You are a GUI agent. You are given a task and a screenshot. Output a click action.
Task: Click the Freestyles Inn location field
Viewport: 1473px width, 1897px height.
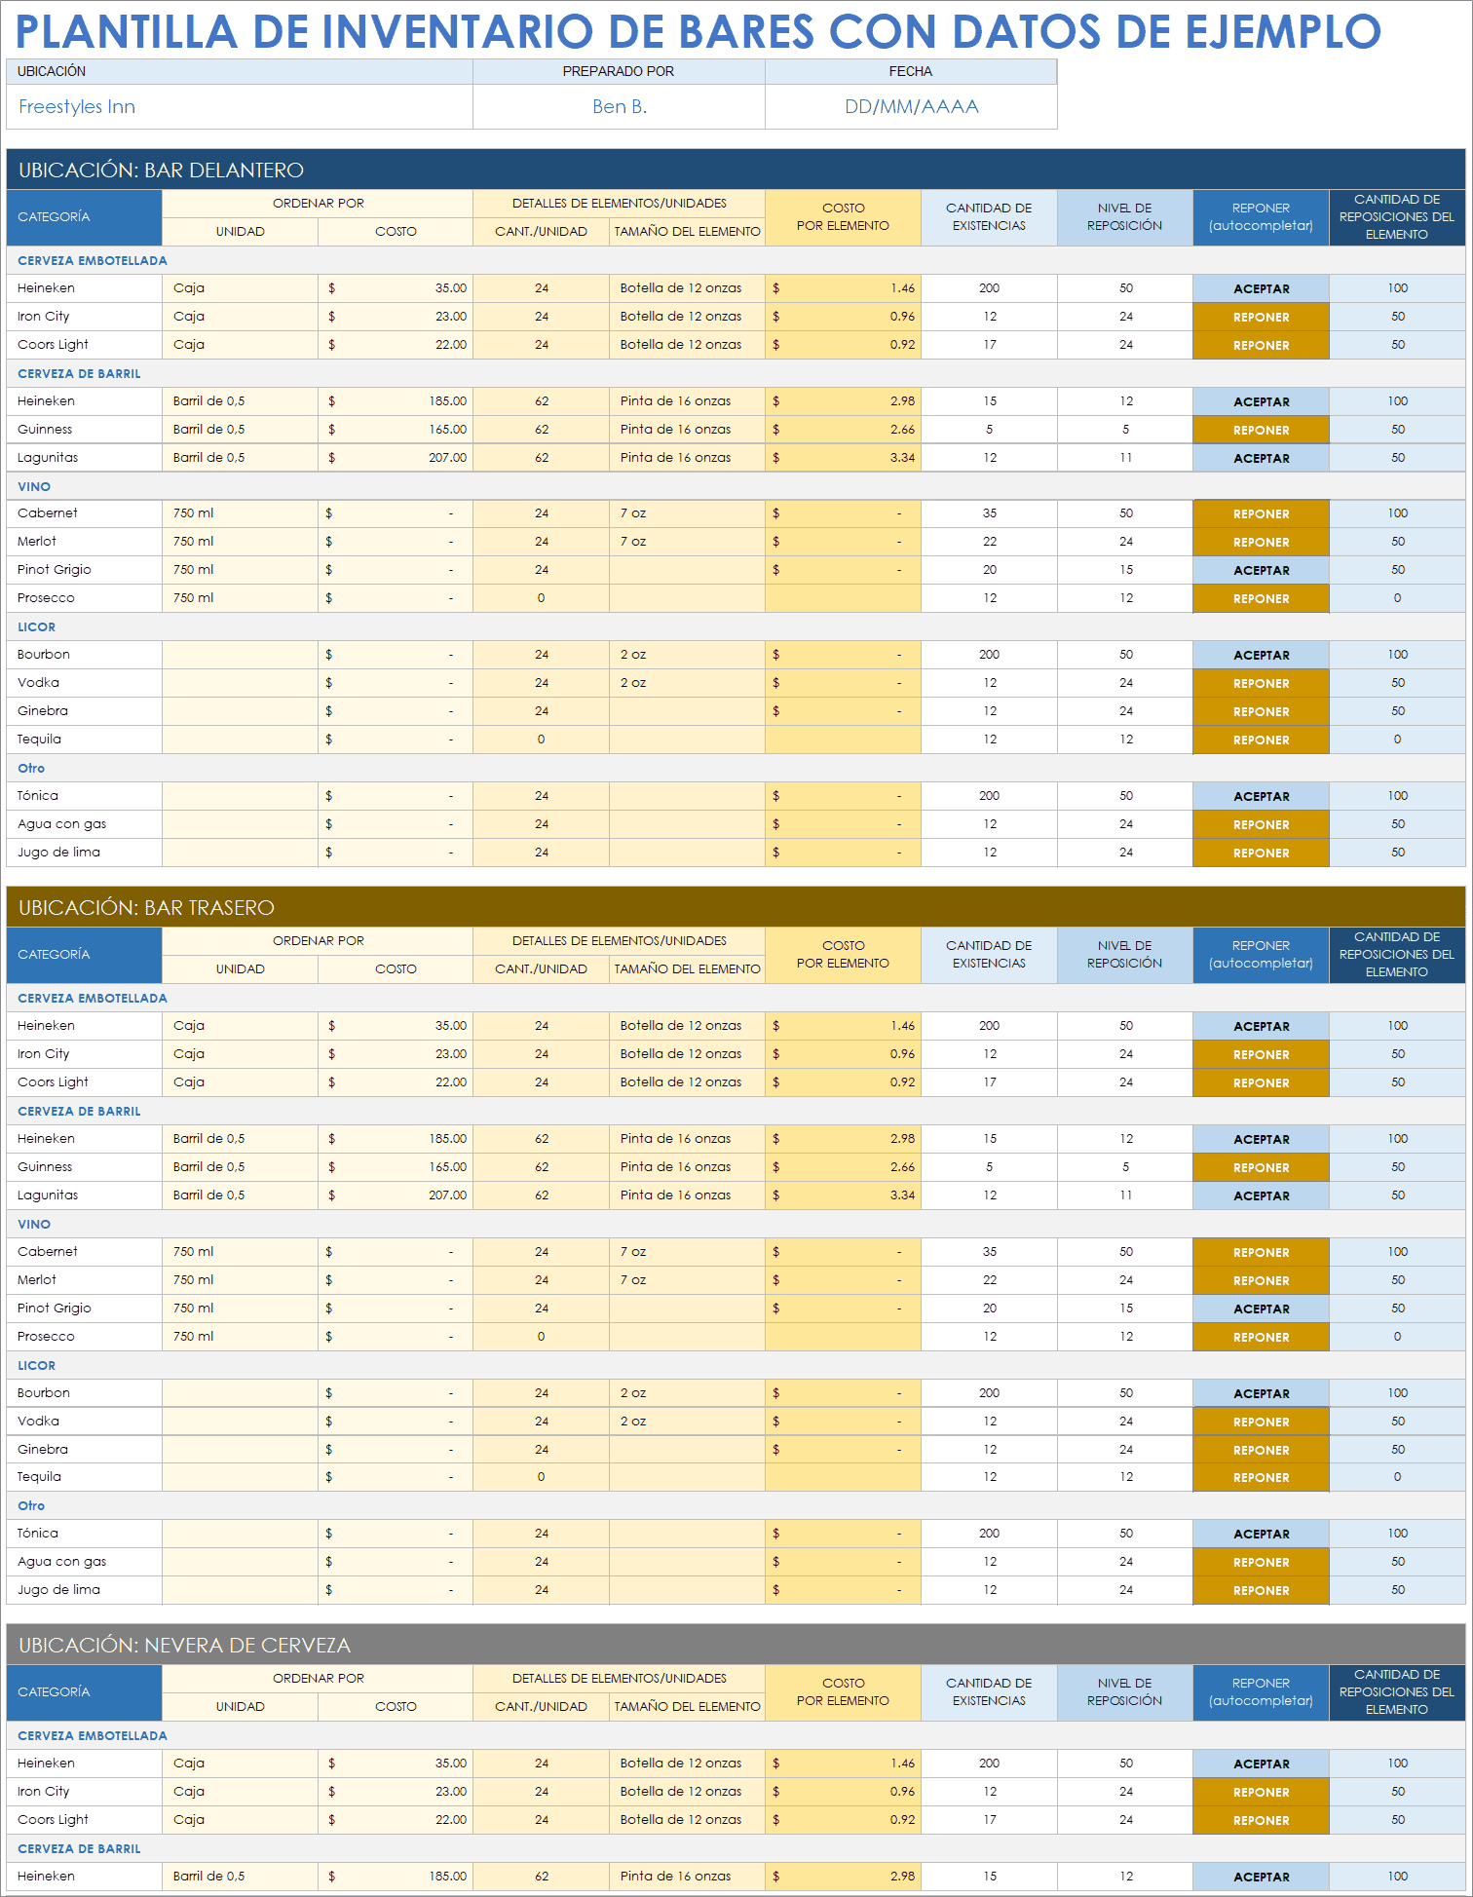coord(240,107)
